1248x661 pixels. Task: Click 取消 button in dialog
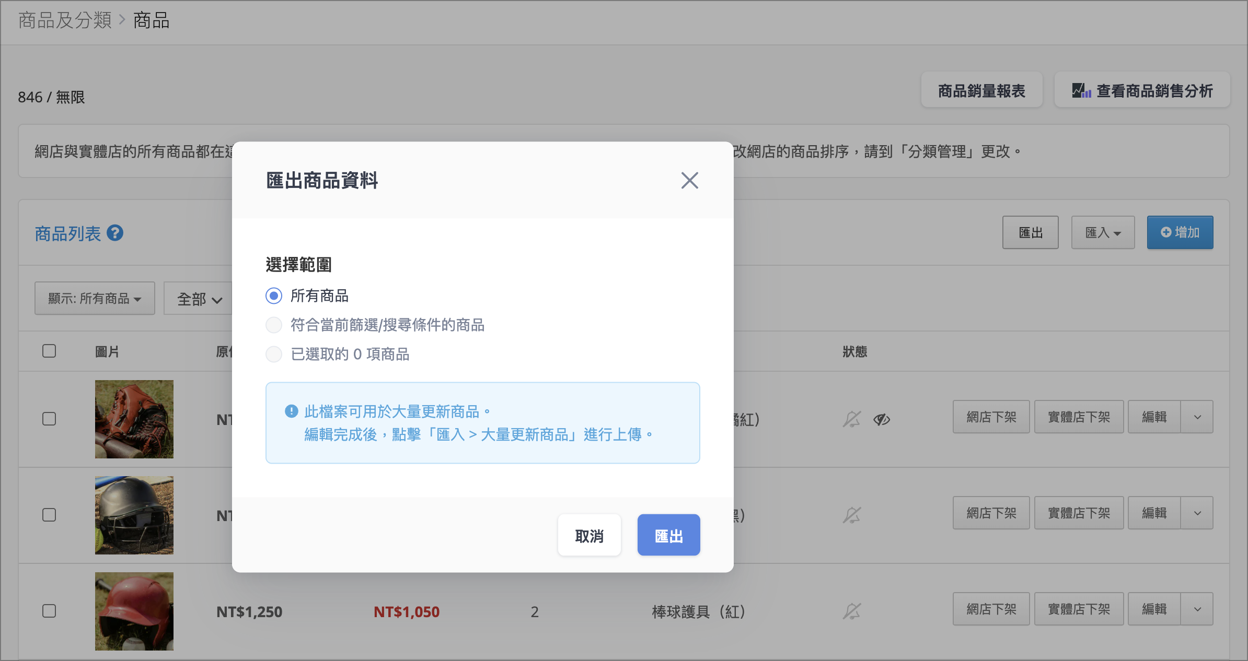[x=589, y=535]
